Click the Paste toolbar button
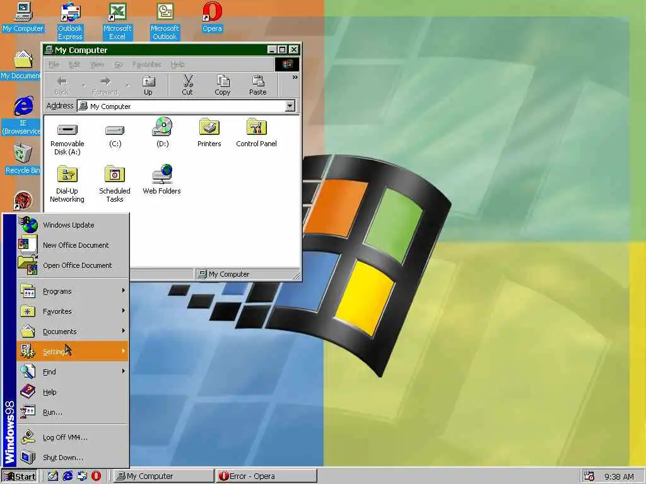 coord(258,86)
